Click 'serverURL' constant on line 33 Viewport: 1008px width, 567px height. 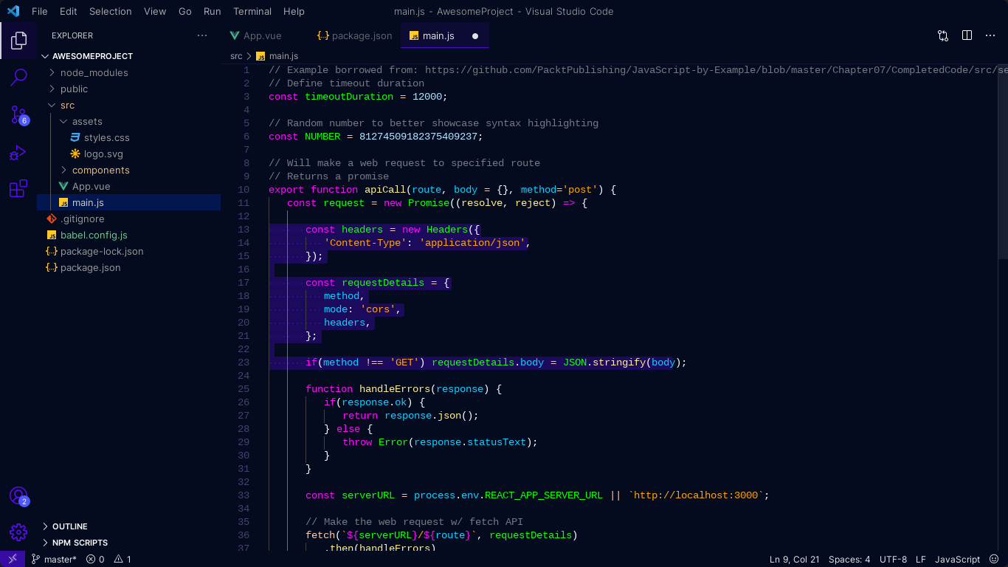(368, 495)
